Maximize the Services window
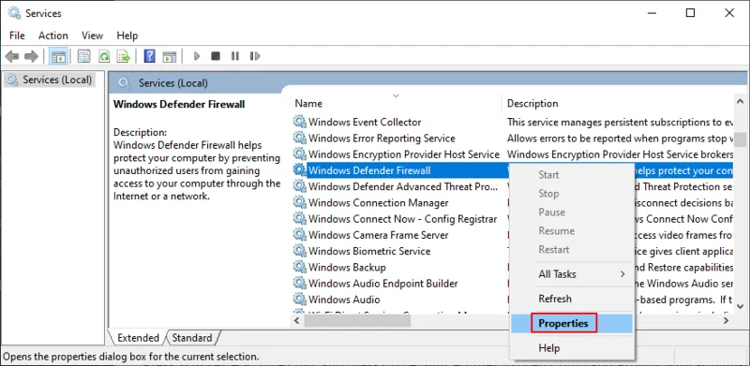This screenshot has height=366, width=750. tap(690, 13)
